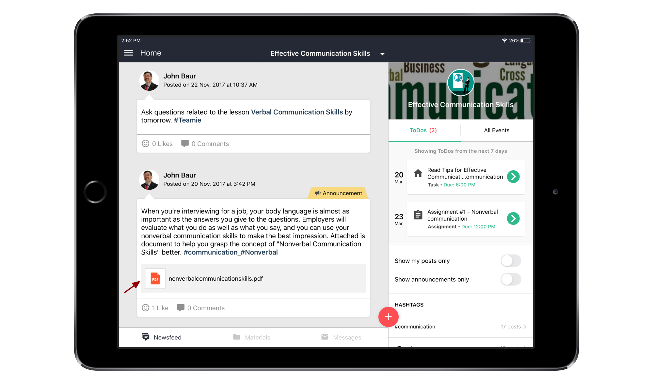Viewport: 653px width, 389px height.
Task: Expand the Effective Communication Skills dropdown arrow
Action: [x=382, y=54]
